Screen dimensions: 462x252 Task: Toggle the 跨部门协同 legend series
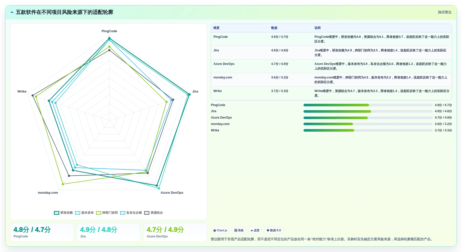coord(107,213)
